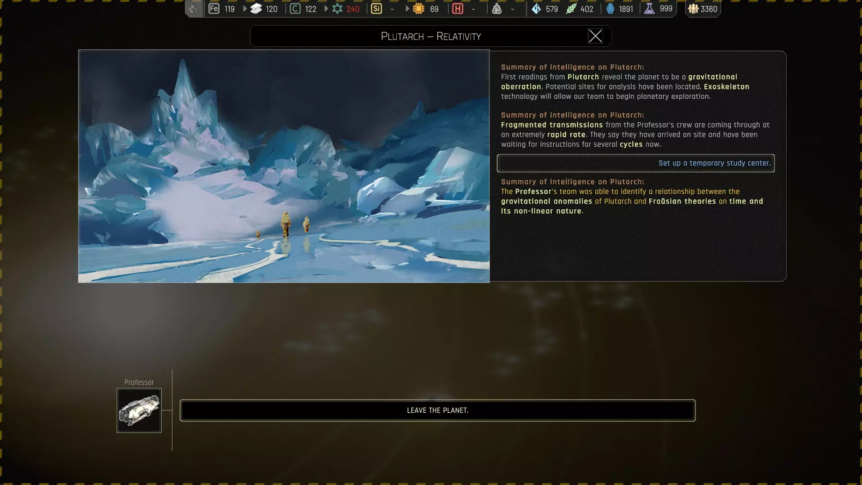
Task: Select the Professor ship thumbnail
Action: pos(139,410)
